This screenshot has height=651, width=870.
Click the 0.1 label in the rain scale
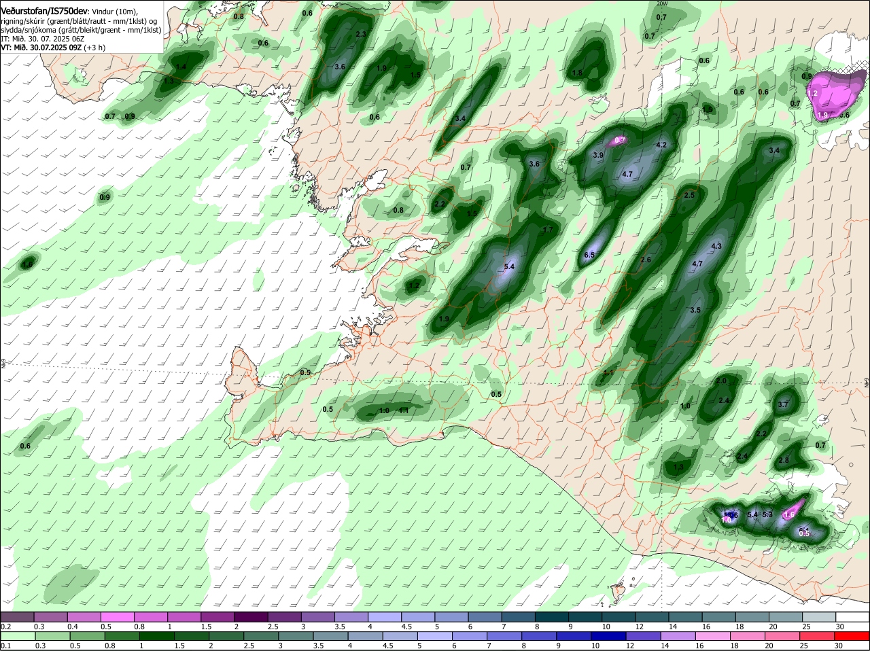(x=5, y=646)
